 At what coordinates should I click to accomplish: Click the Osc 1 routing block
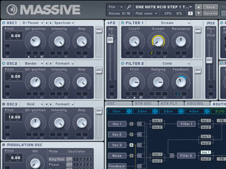(117, 124)
